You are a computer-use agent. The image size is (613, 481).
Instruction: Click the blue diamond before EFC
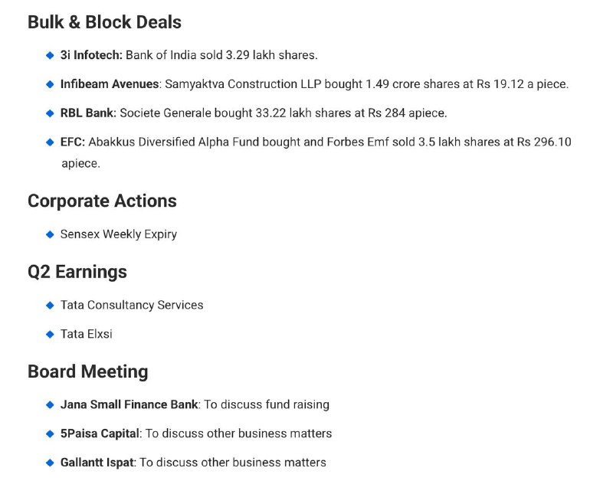coord(50,142)
